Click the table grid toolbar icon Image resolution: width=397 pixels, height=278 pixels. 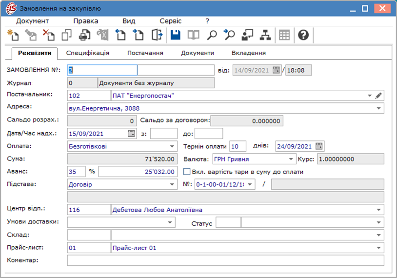coord(284,35)
